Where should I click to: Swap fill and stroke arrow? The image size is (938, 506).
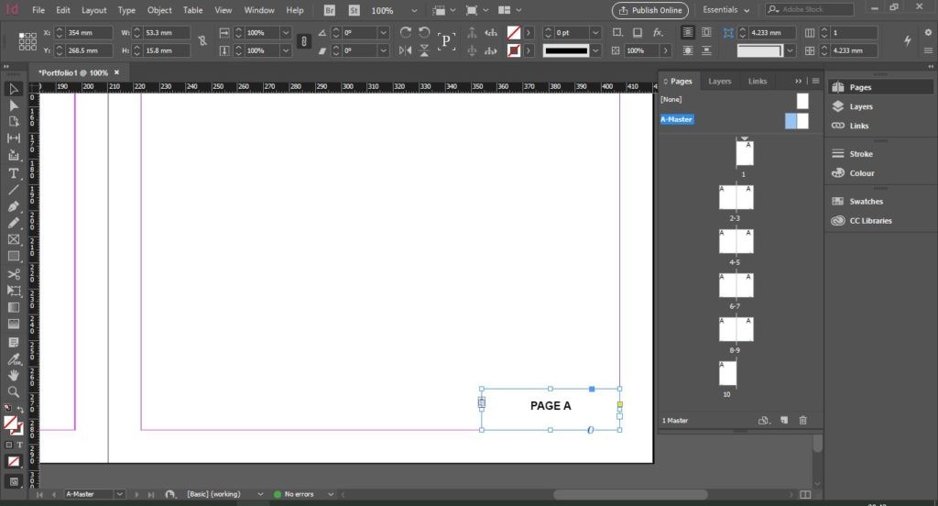point(20,409)
